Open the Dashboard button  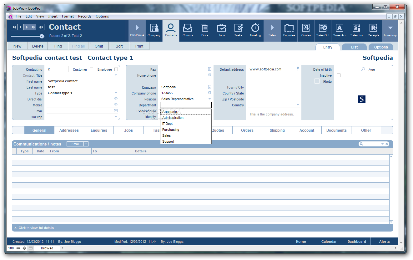pyautogui.click(x=357, y=242)
